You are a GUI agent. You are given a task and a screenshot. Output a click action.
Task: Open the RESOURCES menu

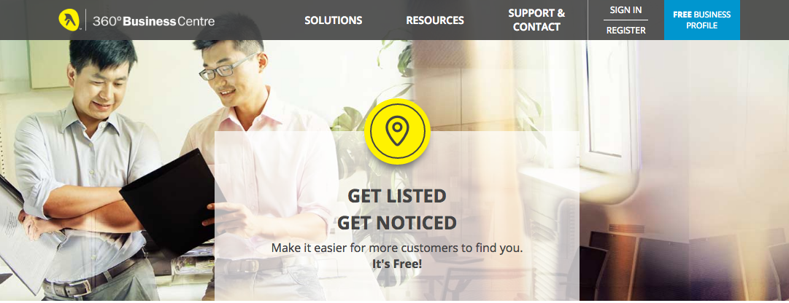pyautogui.click(x=435, y=20)
